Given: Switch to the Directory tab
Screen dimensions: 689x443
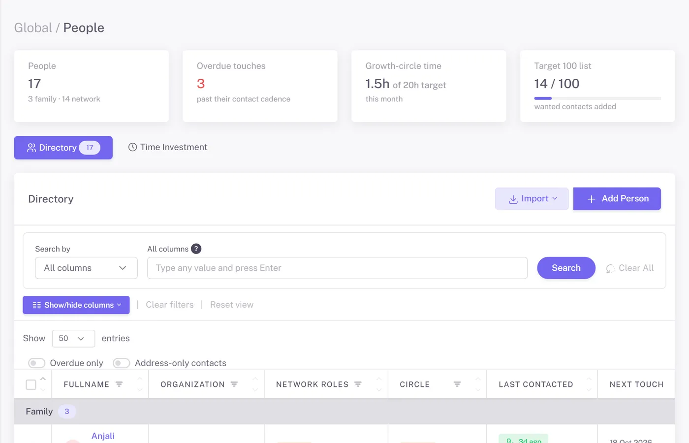Looking at the screenshot, I should pyautogui.click(x=63, y=148).
